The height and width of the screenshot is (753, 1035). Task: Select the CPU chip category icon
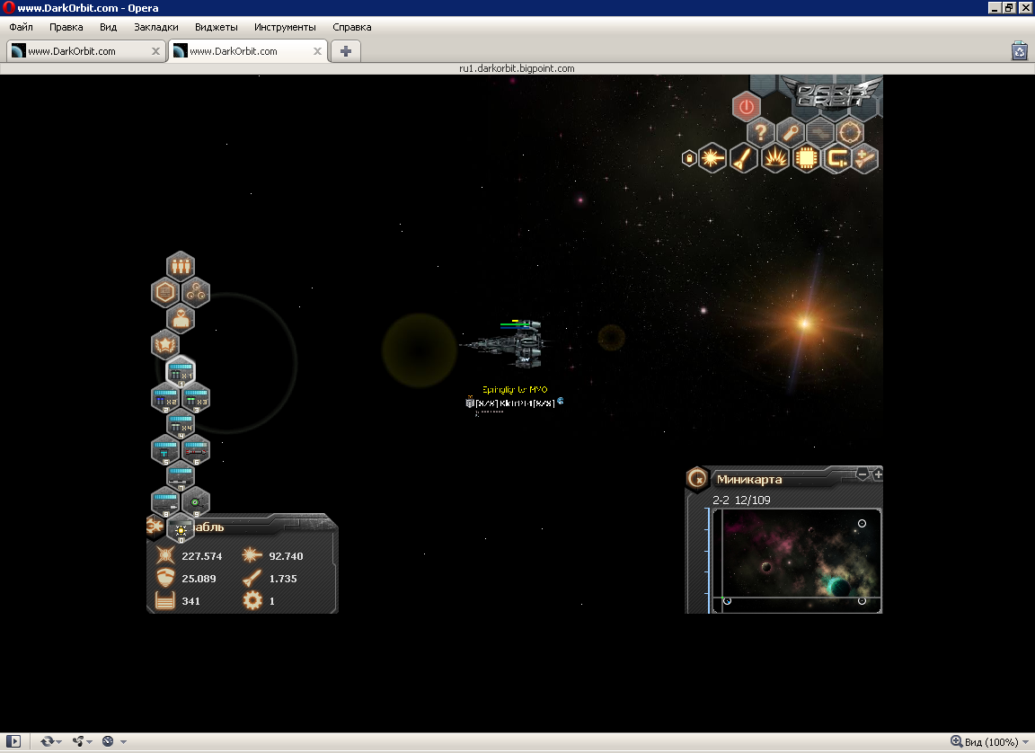pyautogui.click(x=806, y=158)
